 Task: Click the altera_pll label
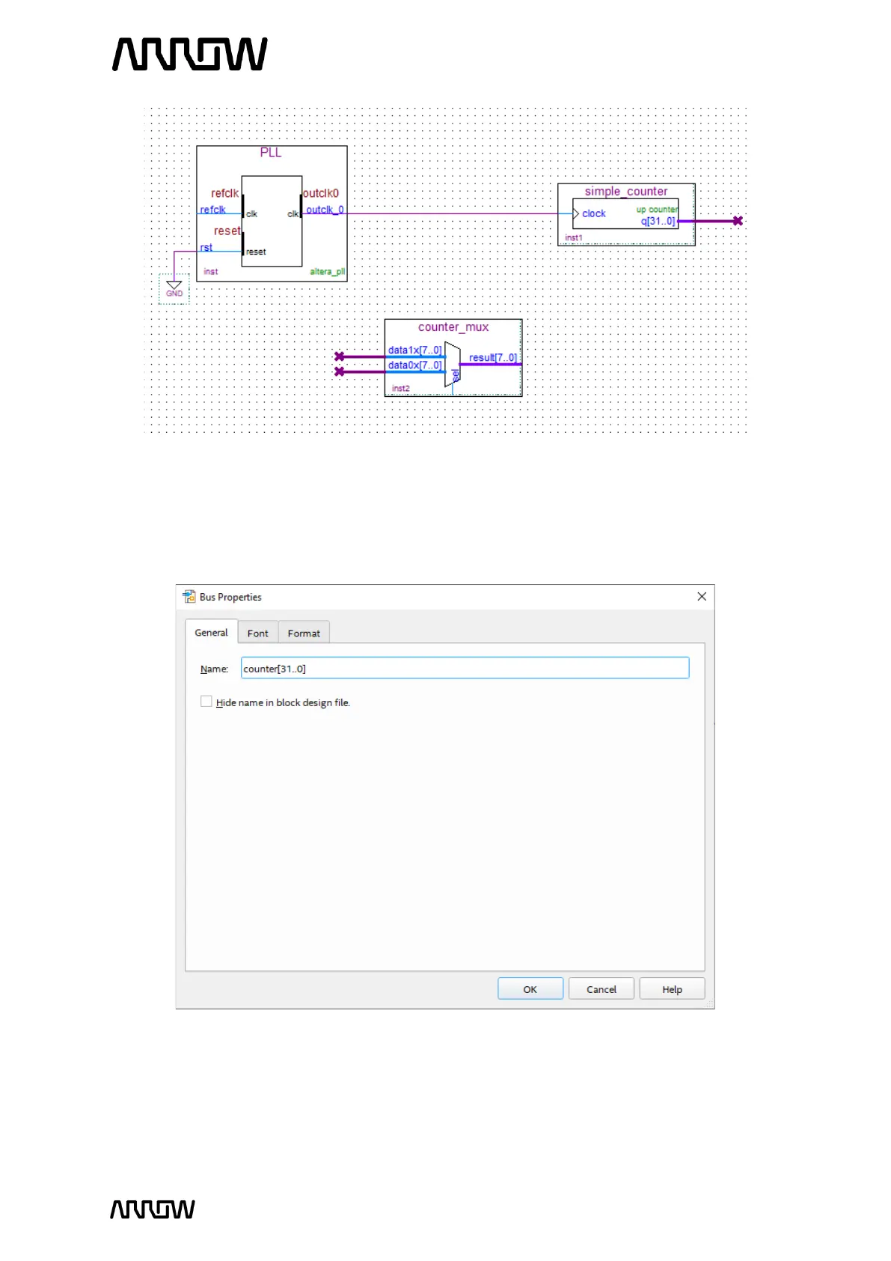point(328,272)
